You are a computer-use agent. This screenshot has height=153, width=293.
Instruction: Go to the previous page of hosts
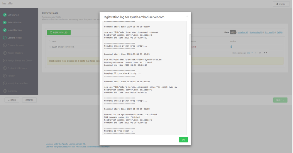pos(265,53)
